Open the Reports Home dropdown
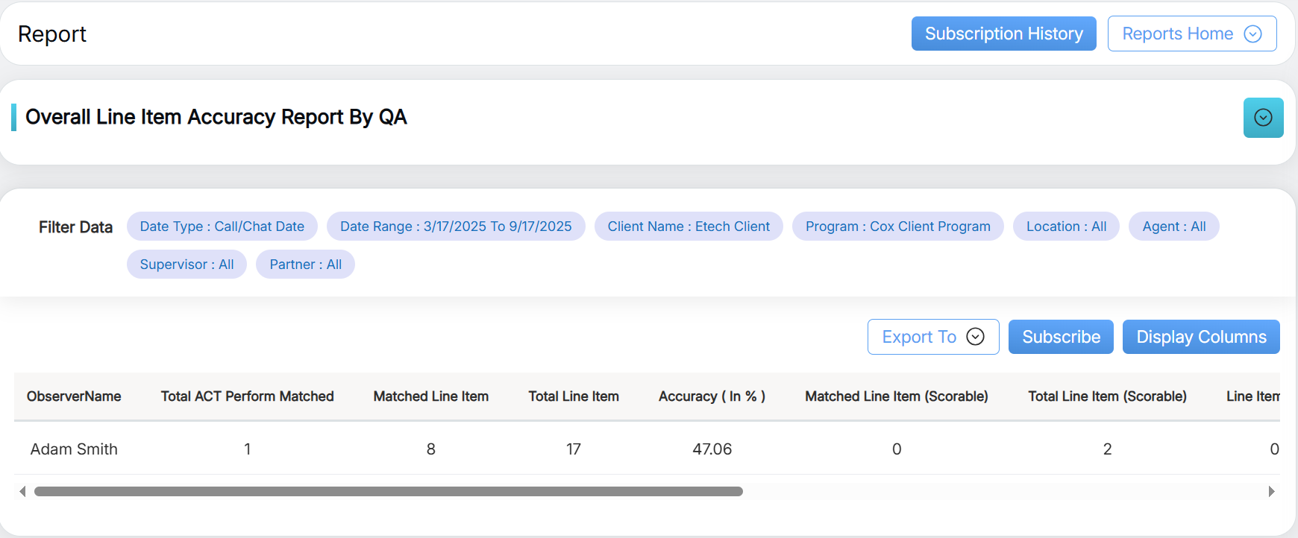The image size is (1298, 538). [x=1191, y=34]
